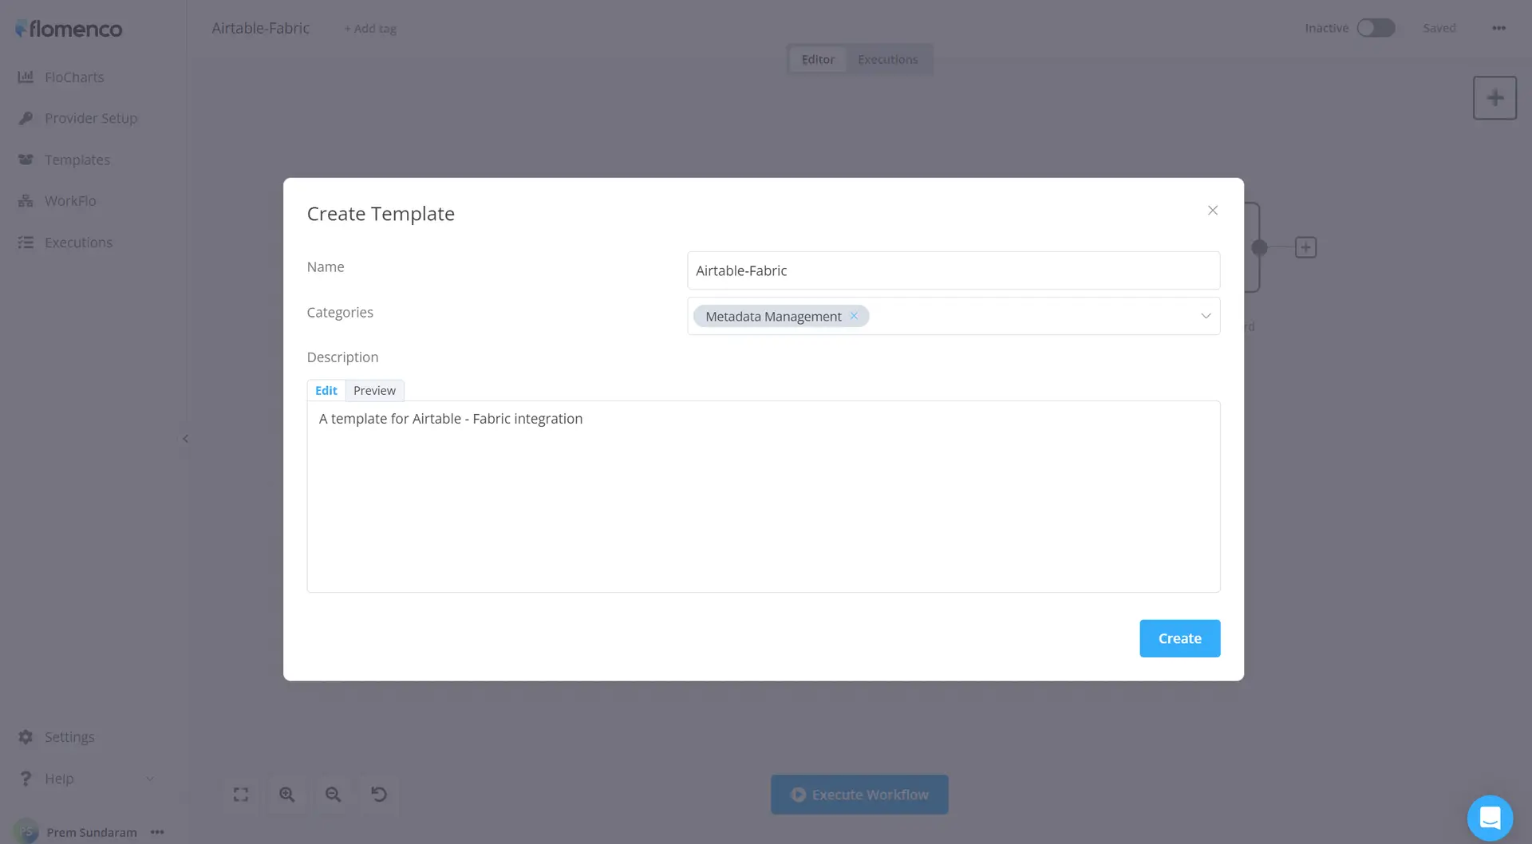Click inside the Description text area
The height and width of the screenshot is (844, 1532).
point(764,496)
